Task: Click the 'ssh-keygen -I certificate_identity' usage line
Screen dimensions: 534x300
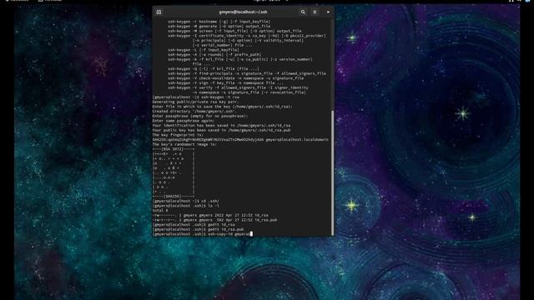Action: [x=247, y=36]
